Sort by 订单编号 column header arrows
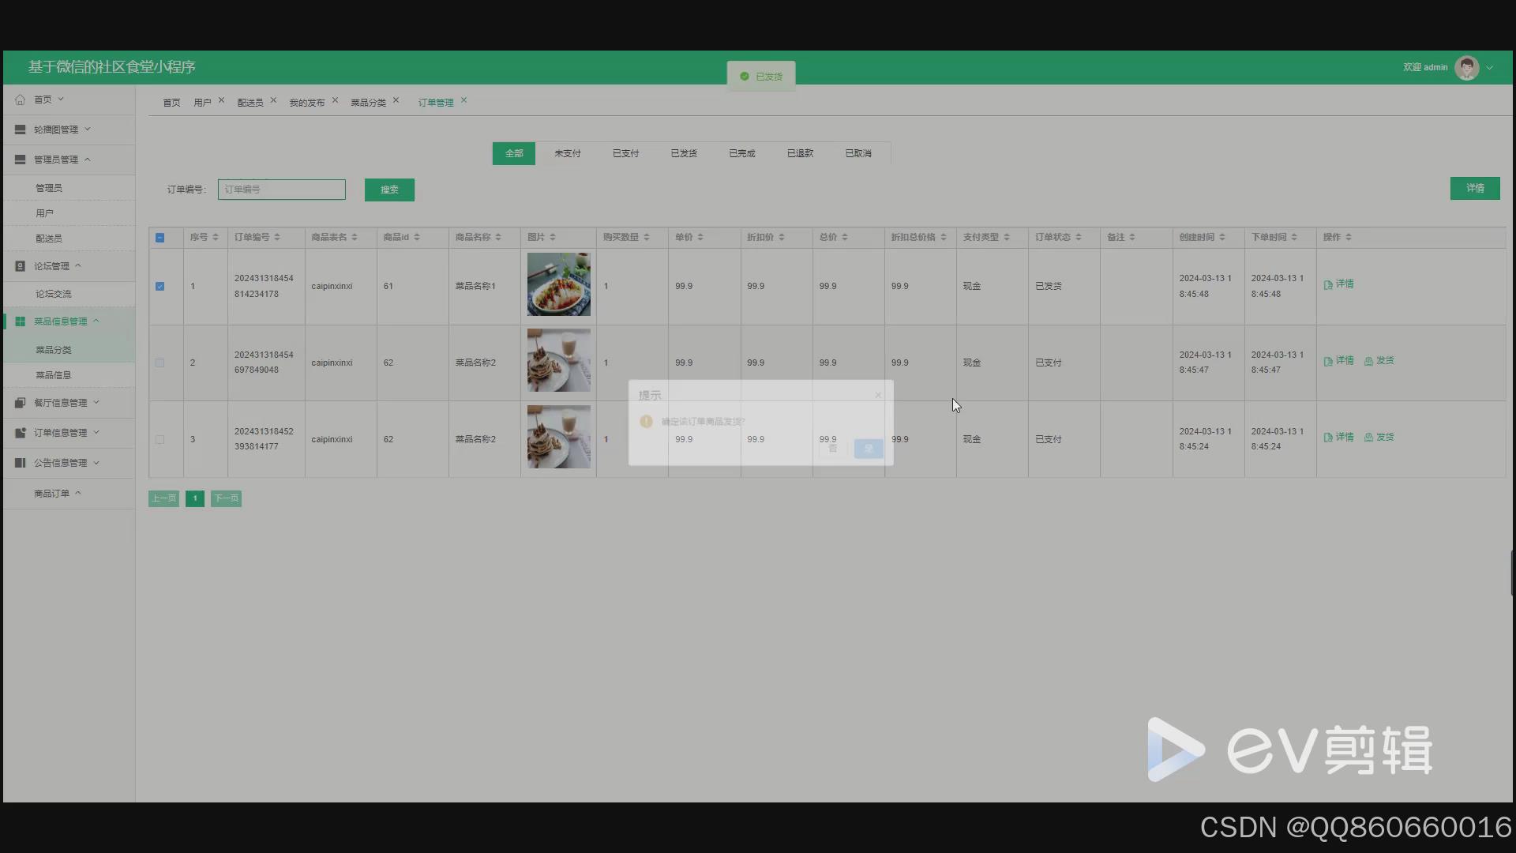This screenshot has width=1516, height=853. click(x=277, y=238)
